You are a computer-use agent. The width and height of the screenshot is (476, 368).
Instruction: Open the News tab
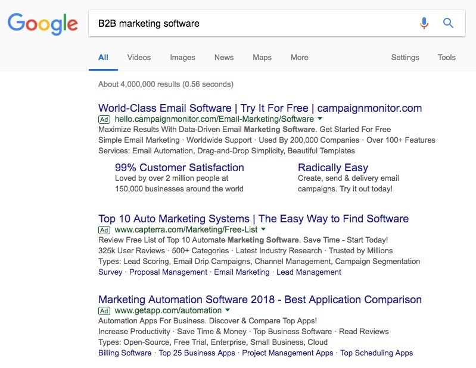tap(224, 58)
